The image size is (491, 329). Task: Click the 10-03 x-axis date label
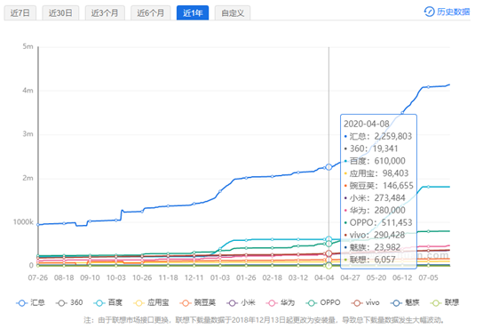(x=115, y=278)
